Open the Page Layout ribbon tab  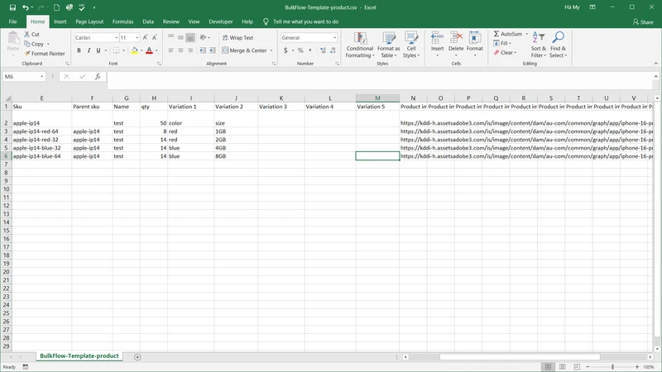pyautogui.click(x=89, y=21)
